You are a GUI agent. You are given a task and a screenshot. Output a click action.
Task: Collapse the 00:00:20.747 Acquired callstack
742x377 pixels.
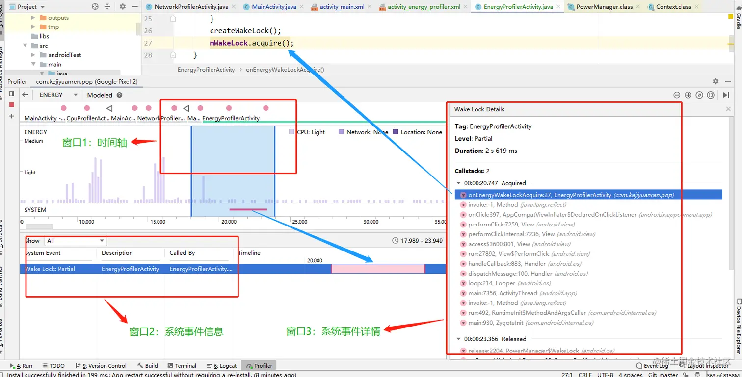(458, 183)
